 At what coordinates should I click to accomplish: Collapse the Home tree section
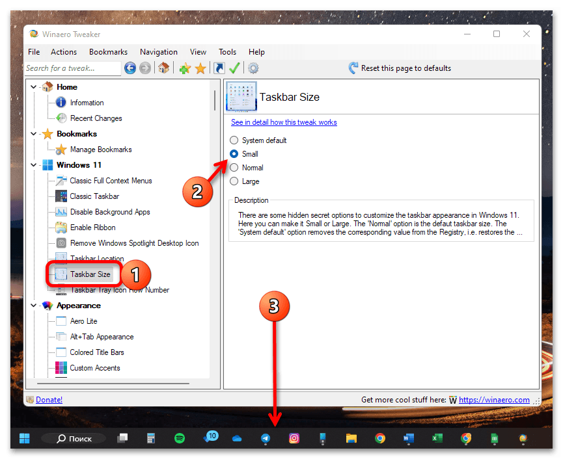coord(33,87)
